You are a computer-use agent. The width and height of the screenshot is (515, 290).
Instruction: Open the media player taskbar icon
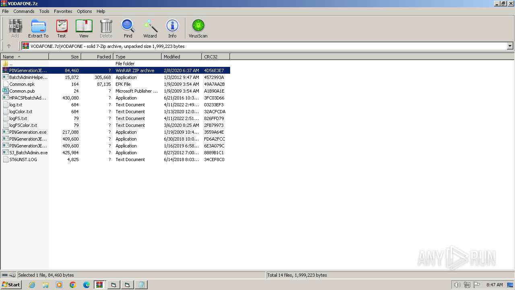tap(59, 285)
